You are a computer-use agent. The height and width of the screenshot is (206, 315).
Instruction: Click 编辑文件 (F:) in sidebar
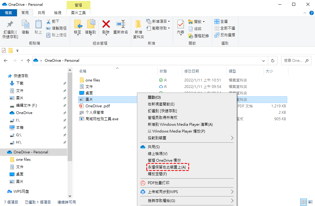click(26, 105)
